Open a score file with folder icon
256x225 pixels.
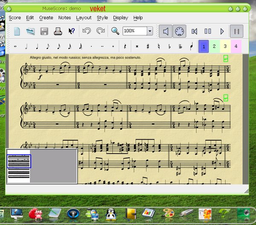click(30, 31)
